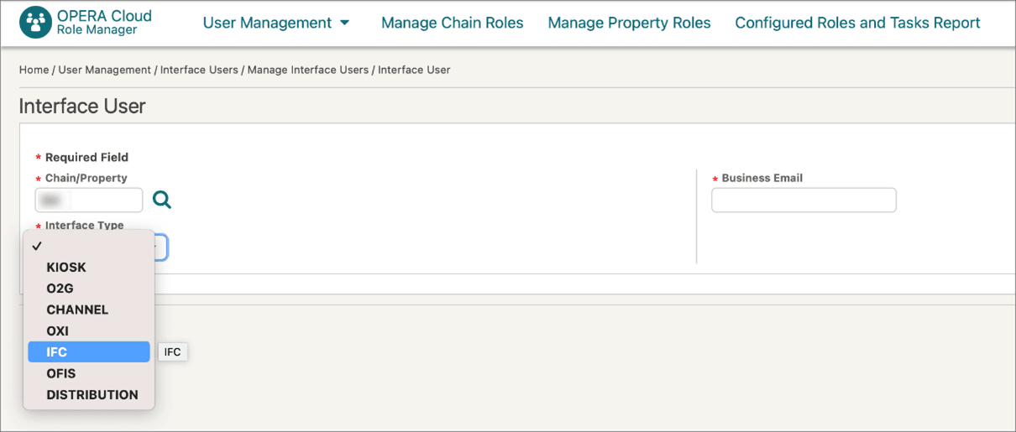Go to User Management breadcrumb
Screen dimensions: 1016x432
105,70
